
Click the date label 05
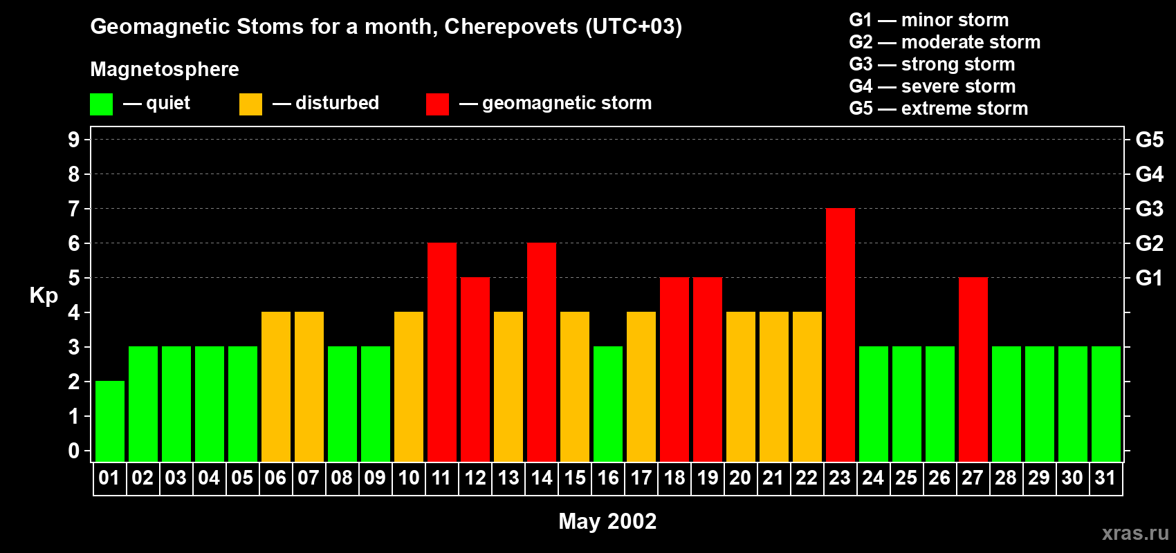[242, 478]
